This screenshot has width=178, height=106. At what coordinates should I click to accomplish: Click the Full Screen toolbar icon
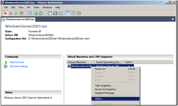coord(55,13)
